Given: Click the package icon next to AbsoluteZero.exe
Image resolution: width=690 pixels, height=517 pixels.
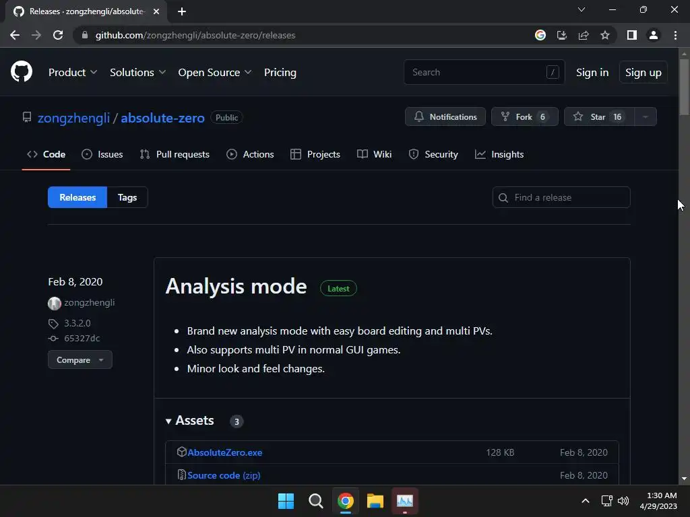Looking at the screenshot, I should point(182,452).
